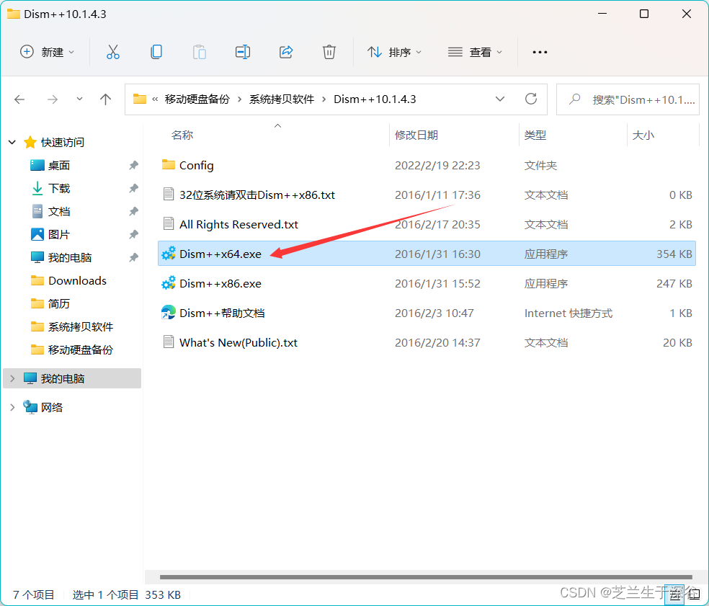Open the recent locations chevron

(79, 99)
